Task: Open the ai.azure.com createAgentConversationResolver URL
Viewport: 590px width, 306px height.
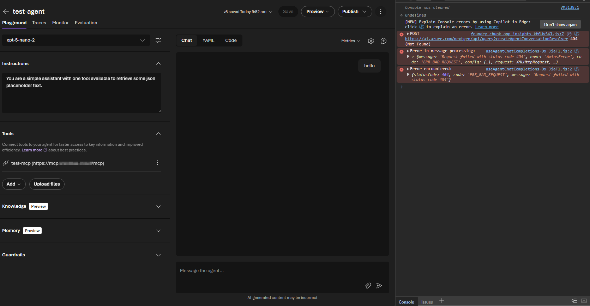Action: [486, 39]
